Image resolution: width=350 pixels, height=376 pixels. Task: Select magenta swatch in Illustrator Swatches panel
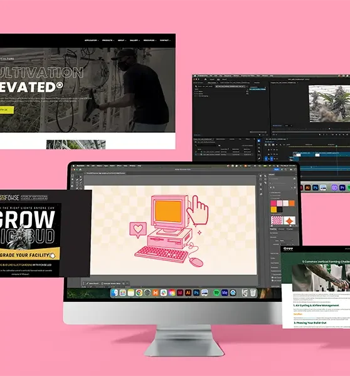click(273, 203)
